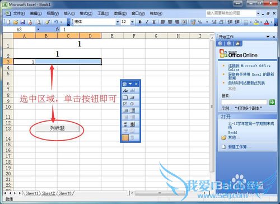This screenshot has width=280, height=204.
Task: Open the 文件(F) menu
Action: click(x=19, y=13)
